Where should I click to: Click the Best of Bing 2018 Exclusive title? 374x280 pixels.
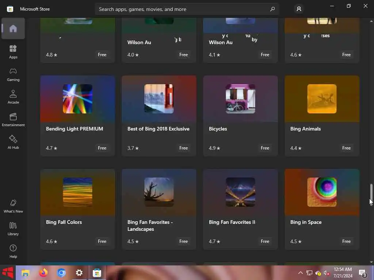point(159,129)
